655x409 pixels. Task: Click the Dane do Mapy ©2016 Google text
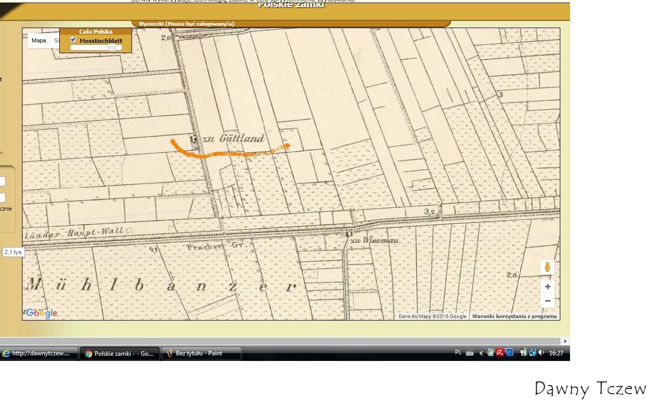pyautogui.click(x=432, y=316)
